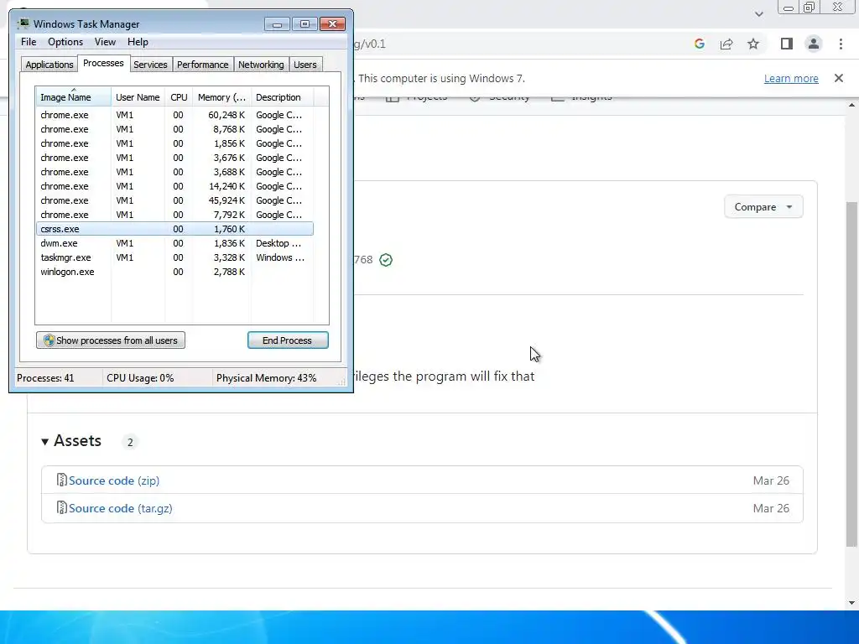Image resolution: width=859 pixels, height=644 pixels.
Task: Click End Process button
Action: [x=288, y=340]
